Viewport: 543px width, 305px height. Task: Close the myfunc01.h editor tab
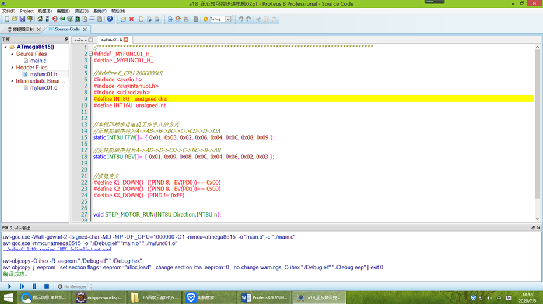click(126, 40)
